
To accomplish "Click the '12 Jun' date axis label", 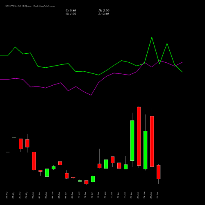I will point(92,195).
